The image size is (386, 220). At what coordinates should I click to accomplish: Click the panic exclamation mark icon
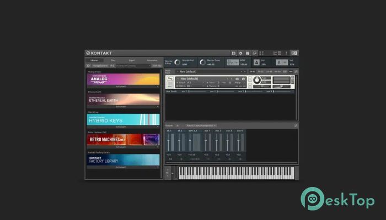point(286,53)
